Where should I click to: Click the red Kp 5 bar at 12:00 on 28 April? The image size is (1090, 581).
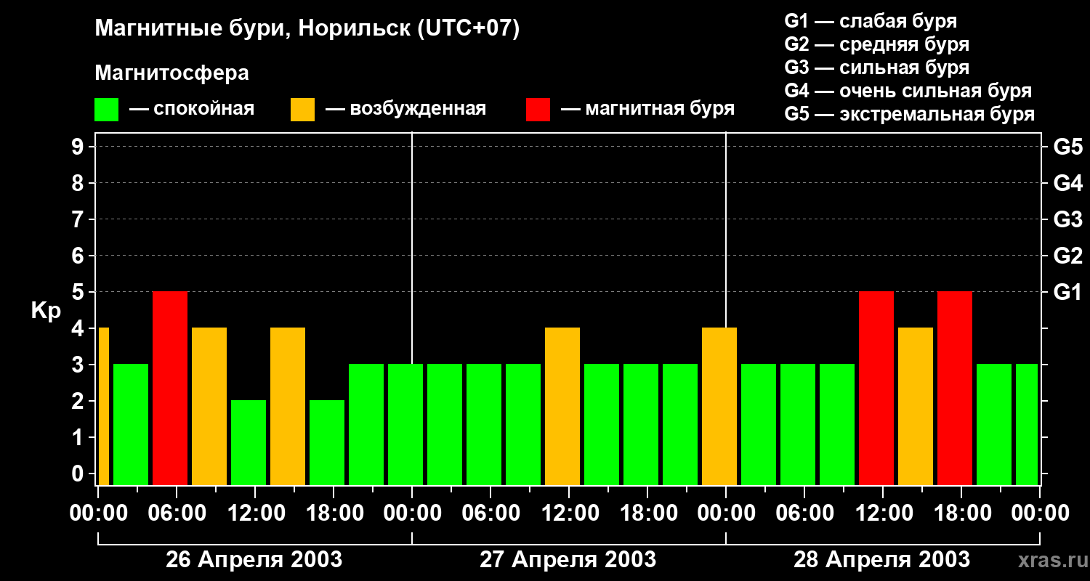point(876,389)
